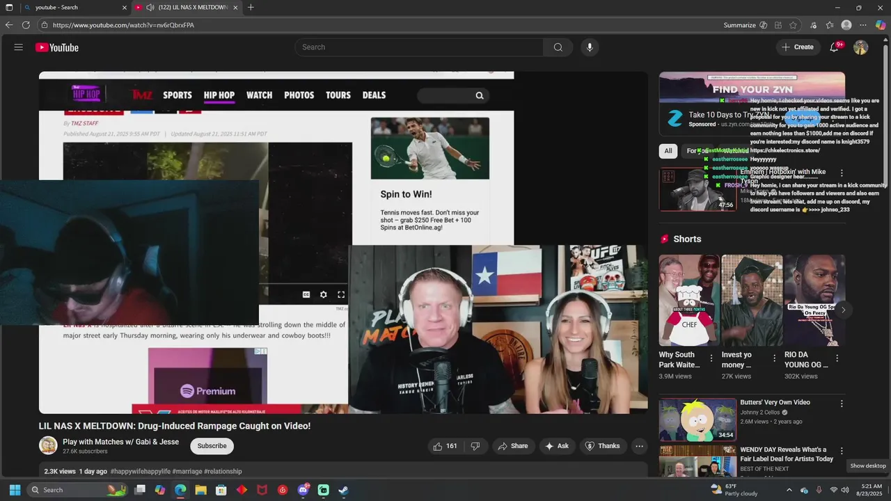The height and width of the screenshot is (501, 891).
Task: Open more actions ellipsis under the video
Action: tap(639, 446)
